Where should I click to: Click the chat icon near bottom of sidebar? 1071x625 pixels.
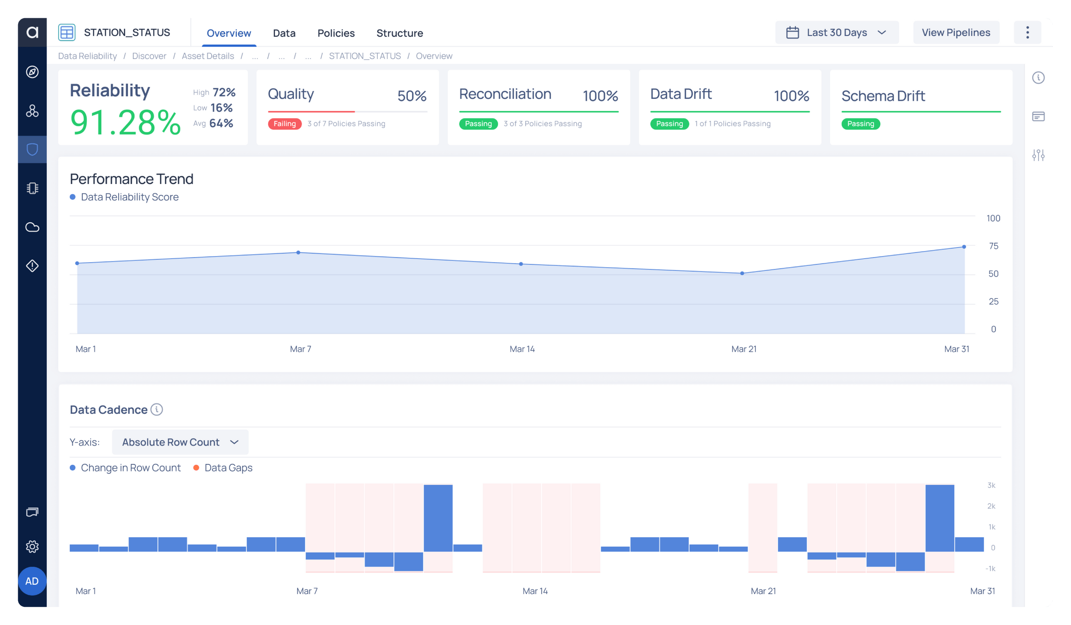tap(32, 512)
